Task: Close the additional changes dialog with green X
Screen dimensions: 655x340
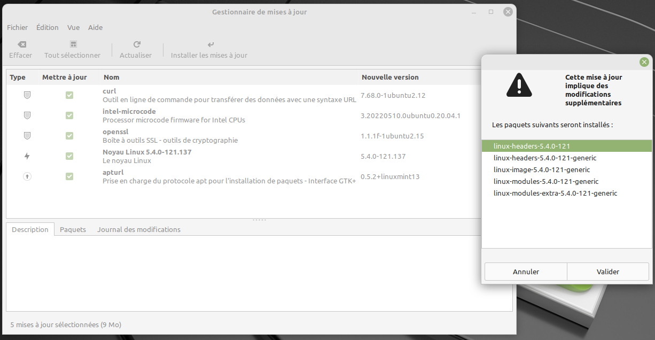Action: (x=644, y=62)
